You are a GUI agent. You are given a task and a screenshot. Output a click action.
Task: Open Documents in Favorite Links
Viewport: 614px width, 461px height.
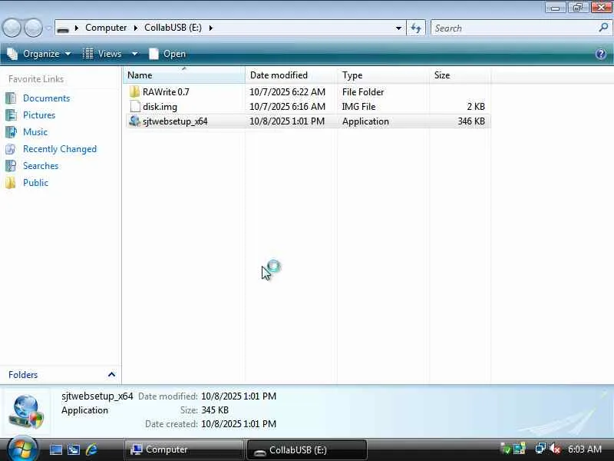coord(46,98)
